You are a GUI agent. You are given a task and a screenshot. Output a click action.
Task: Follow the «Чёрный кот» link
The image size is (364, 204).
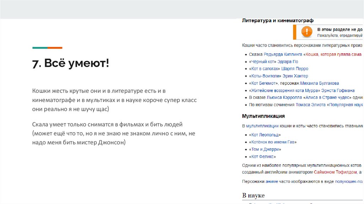pyautogui.click(x=262, y=61)
